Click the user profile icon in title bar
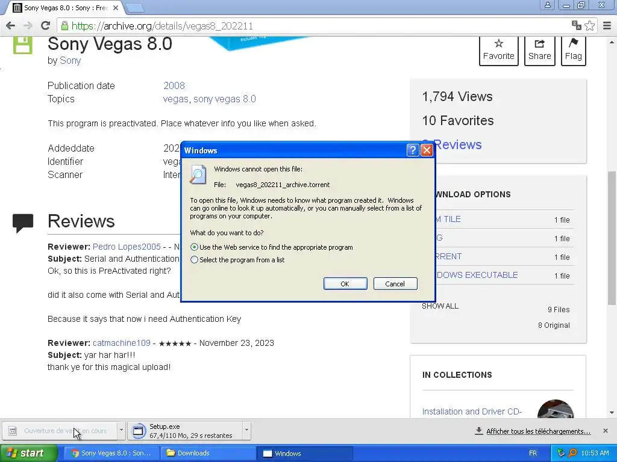 click(547, 5)
